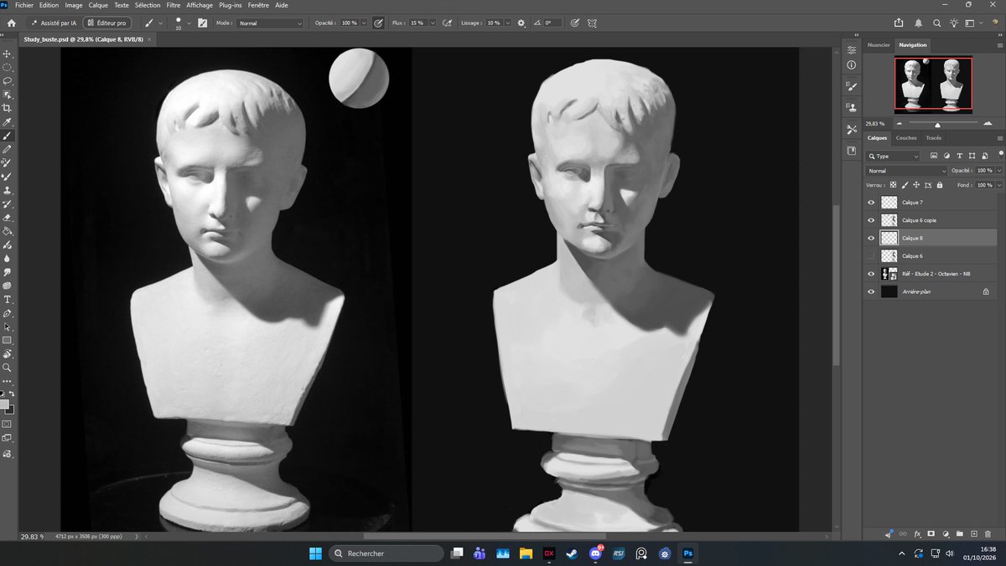Create a new layer group
Image resolution: width=1006 pixels, height=566 pixels.
point(960,533)
